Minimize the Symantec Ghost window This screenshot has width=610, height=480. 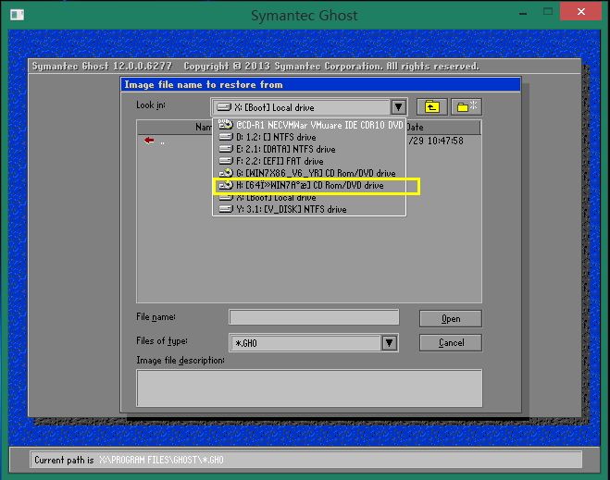523,12
